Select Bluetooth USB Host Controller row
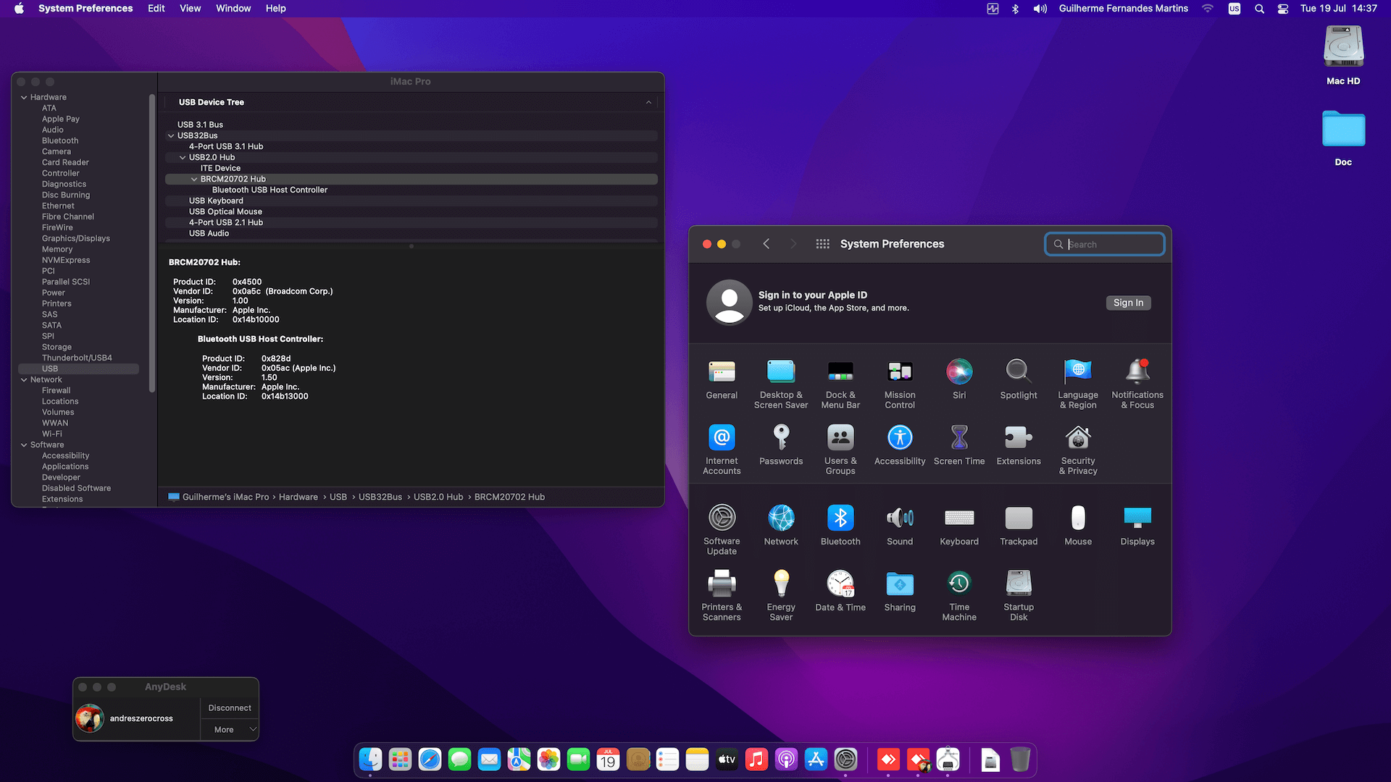 412,190
